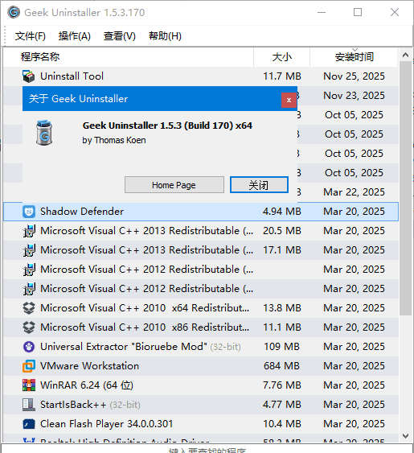Click the 7.76 MB size value
The height and width of the screenshot is (453, 414).
click(x=282, y=385)
